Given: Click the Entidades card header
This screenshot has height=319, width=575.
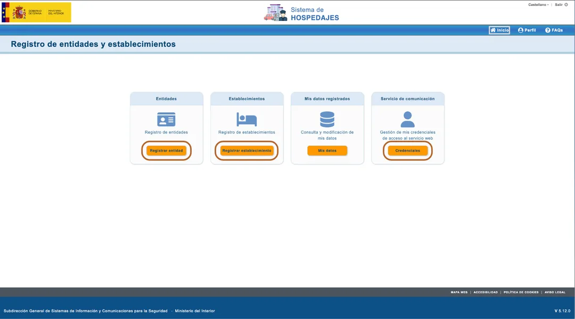Looking at the screenshot, I should tap(166, 99).
